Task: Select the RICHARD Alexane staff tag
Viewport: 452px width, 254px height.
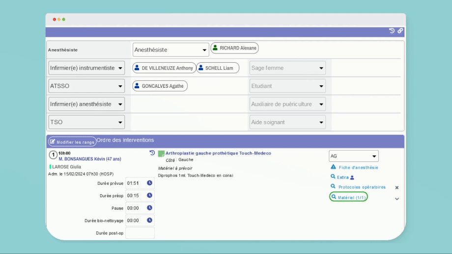Action: (234, 48)
